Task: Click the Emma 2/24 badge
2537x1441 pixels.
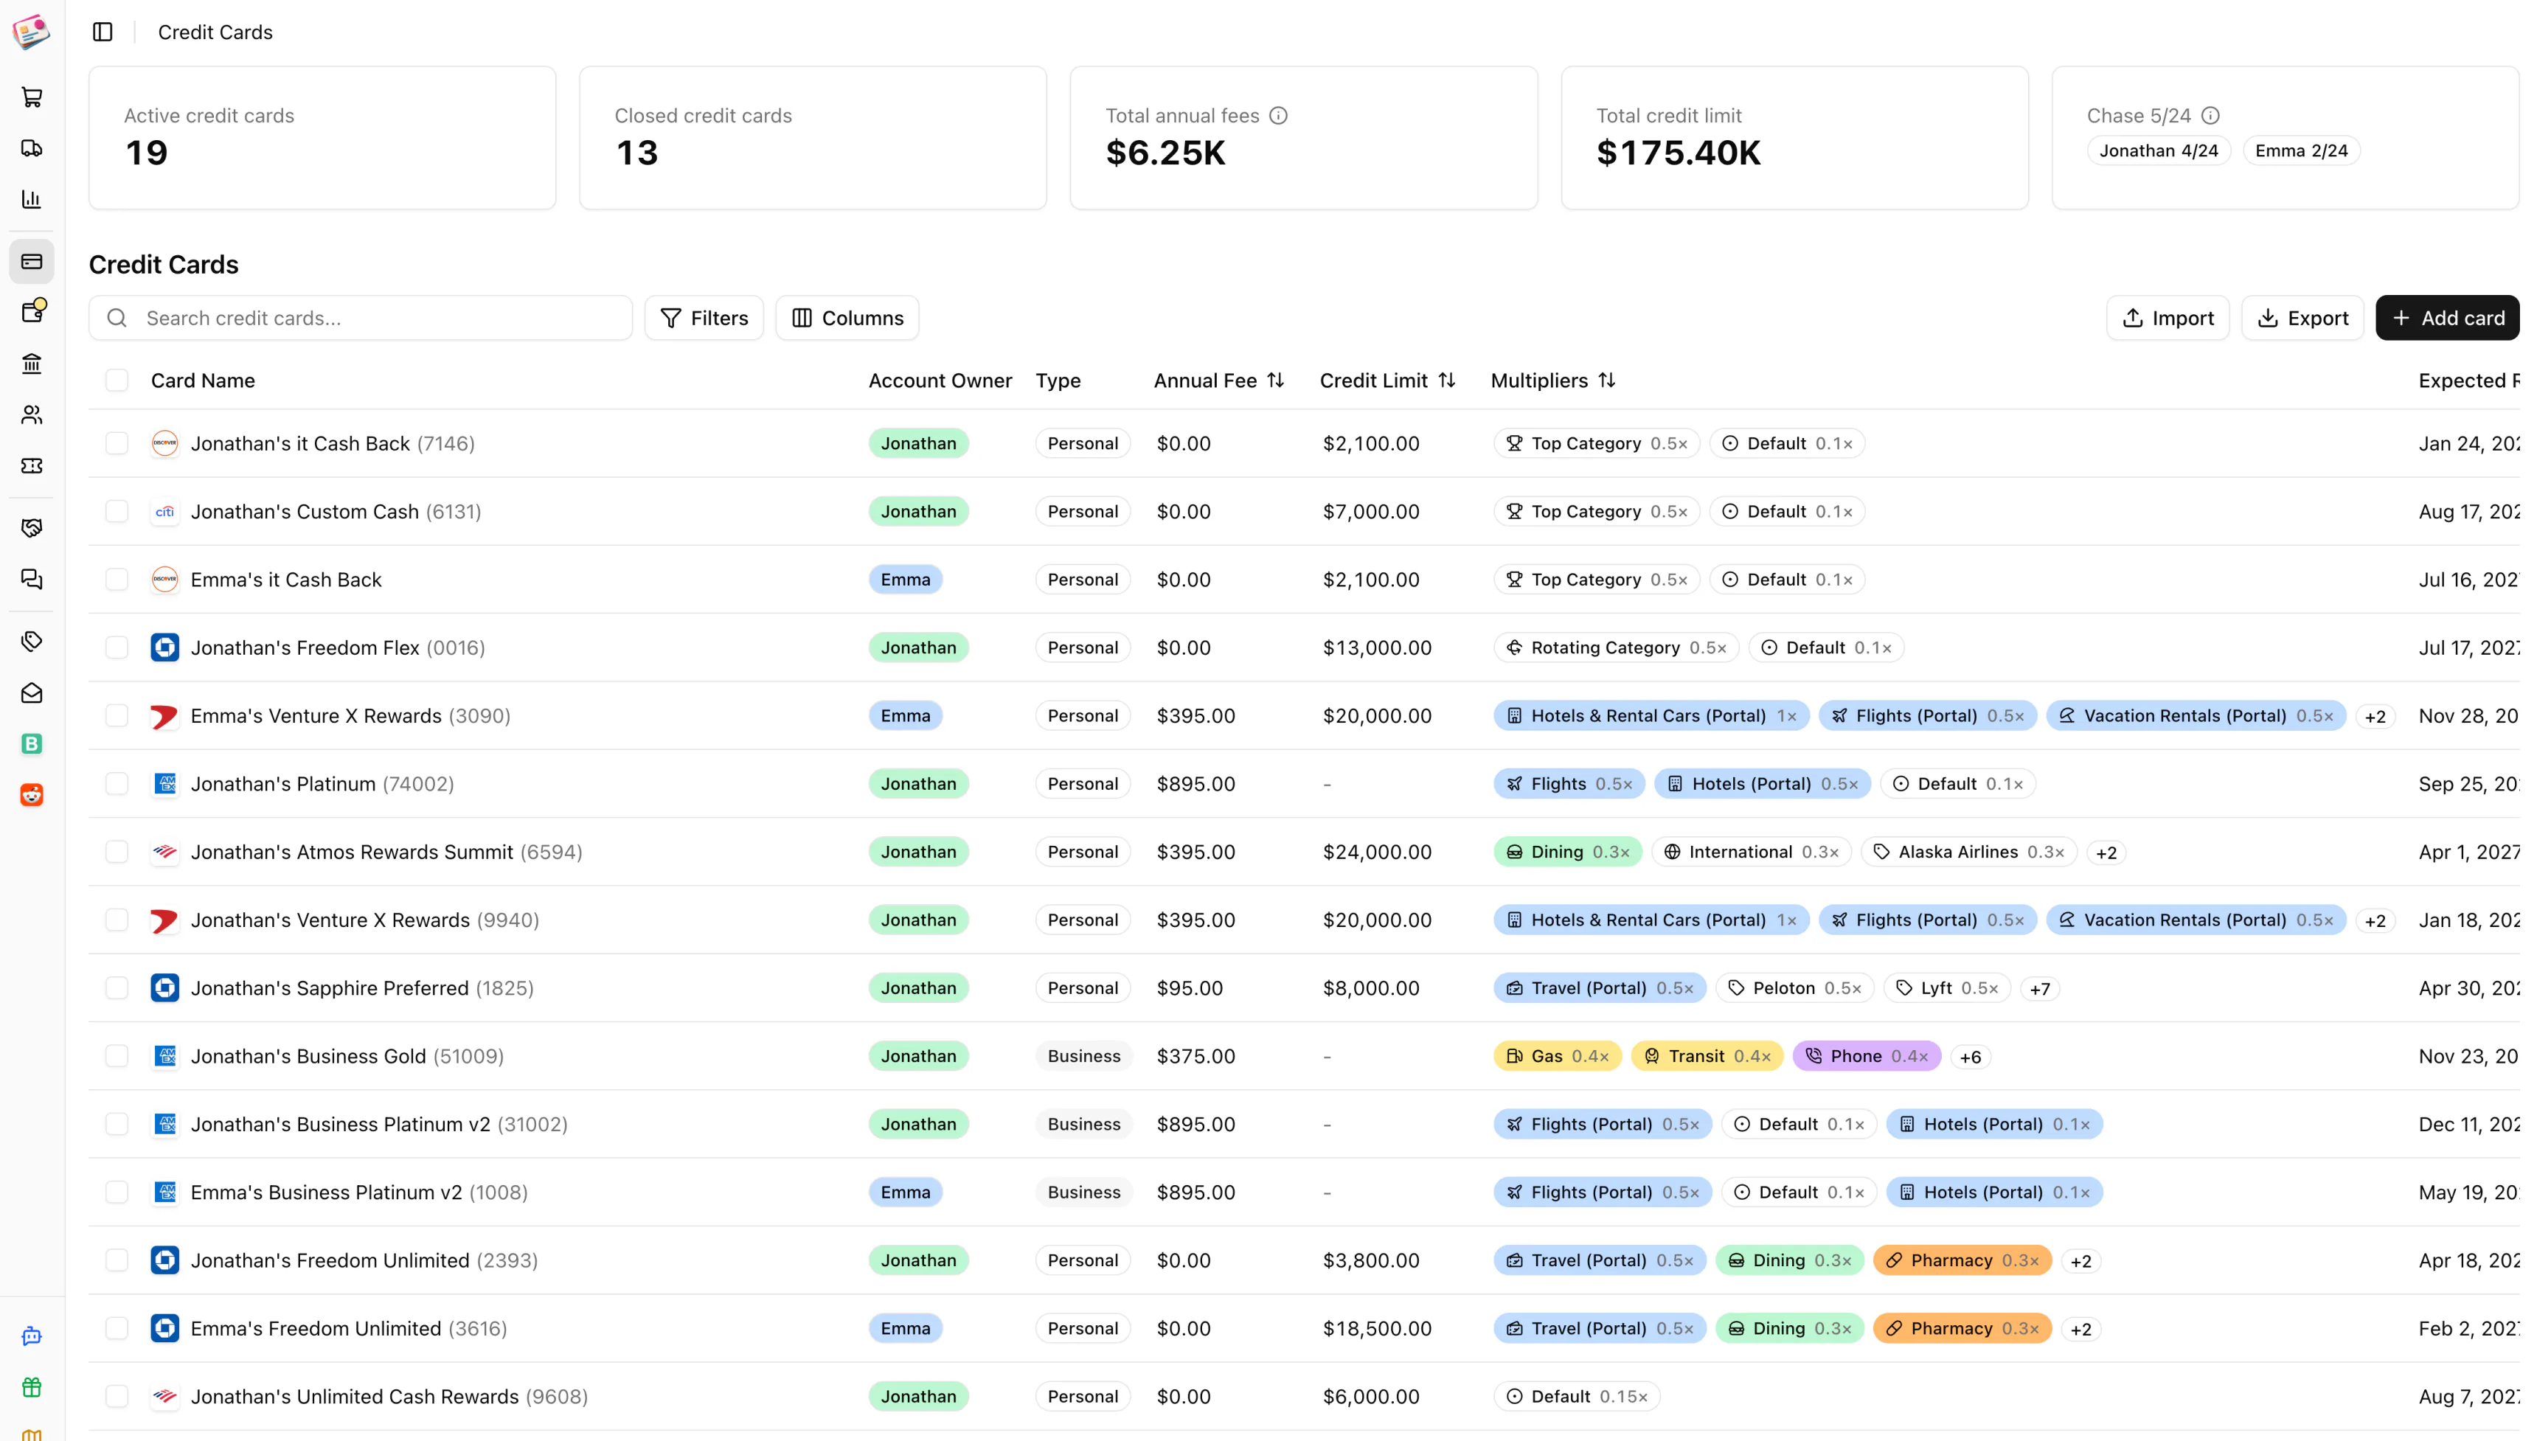Action: (x=2300, y=150)
